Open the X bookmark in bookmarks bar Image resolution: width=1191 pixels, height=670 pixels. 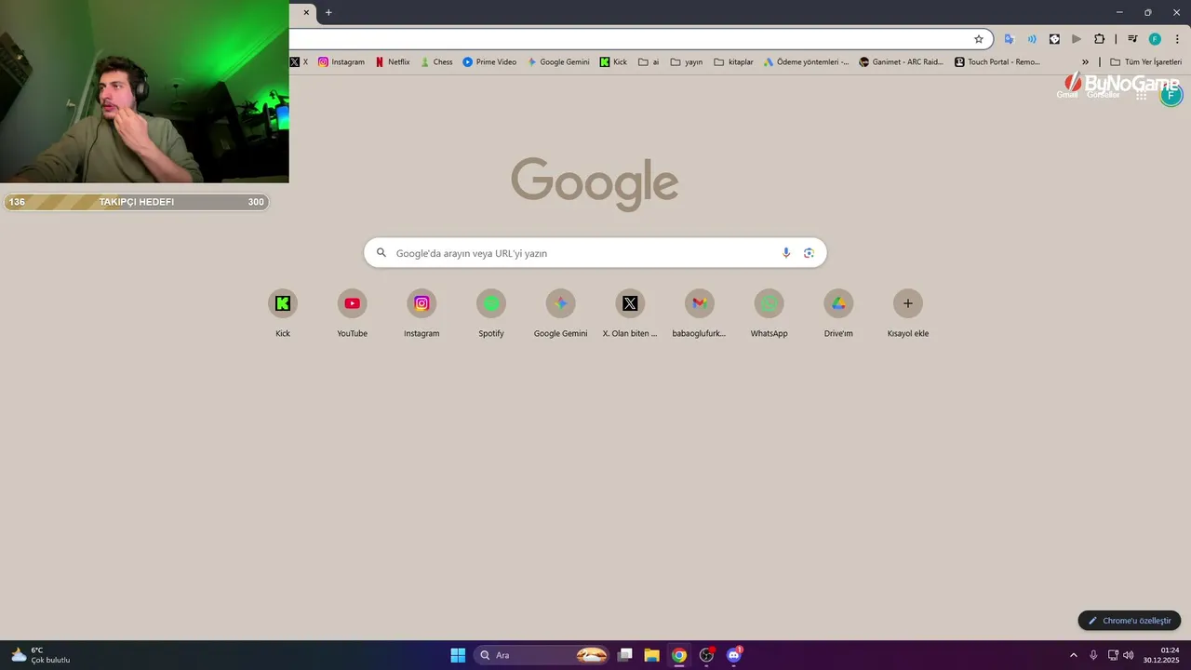[299, 62]
